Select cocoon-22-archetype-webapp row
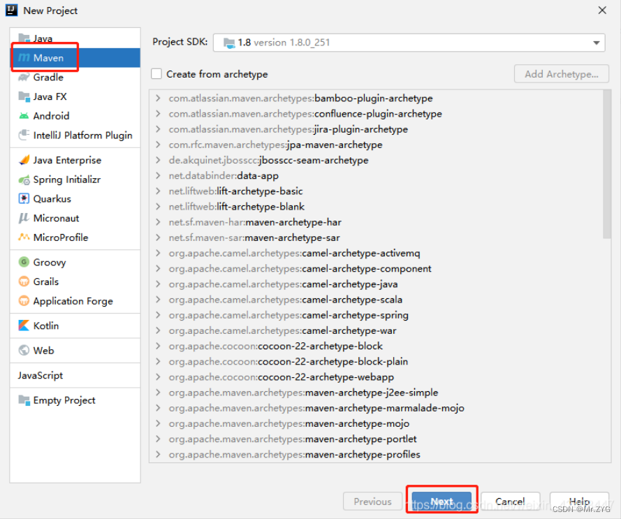621x519 pixels. click(x=376, y=377)
